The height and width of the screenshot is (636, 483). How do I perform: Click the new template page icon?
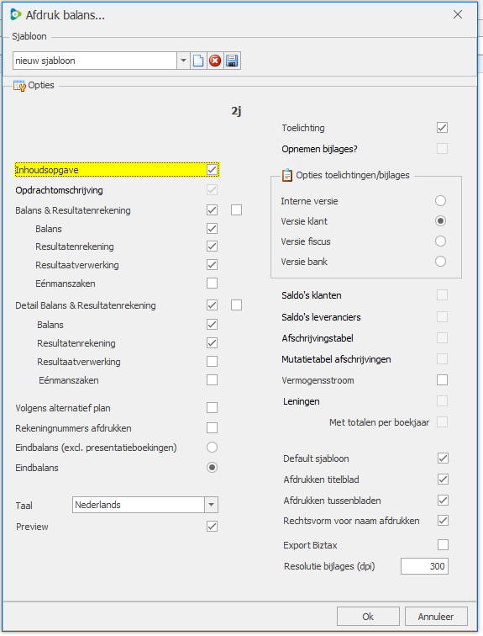point(198,61)
